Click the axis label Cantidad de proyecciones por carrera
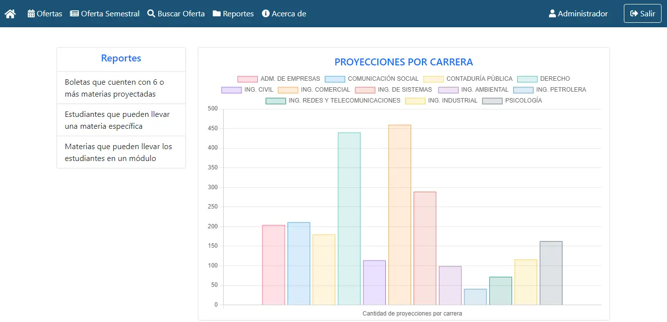 (412, 314)
